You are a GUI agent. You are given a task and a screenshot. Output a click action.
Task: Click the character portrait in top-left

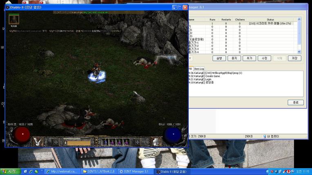coord(14,19)
